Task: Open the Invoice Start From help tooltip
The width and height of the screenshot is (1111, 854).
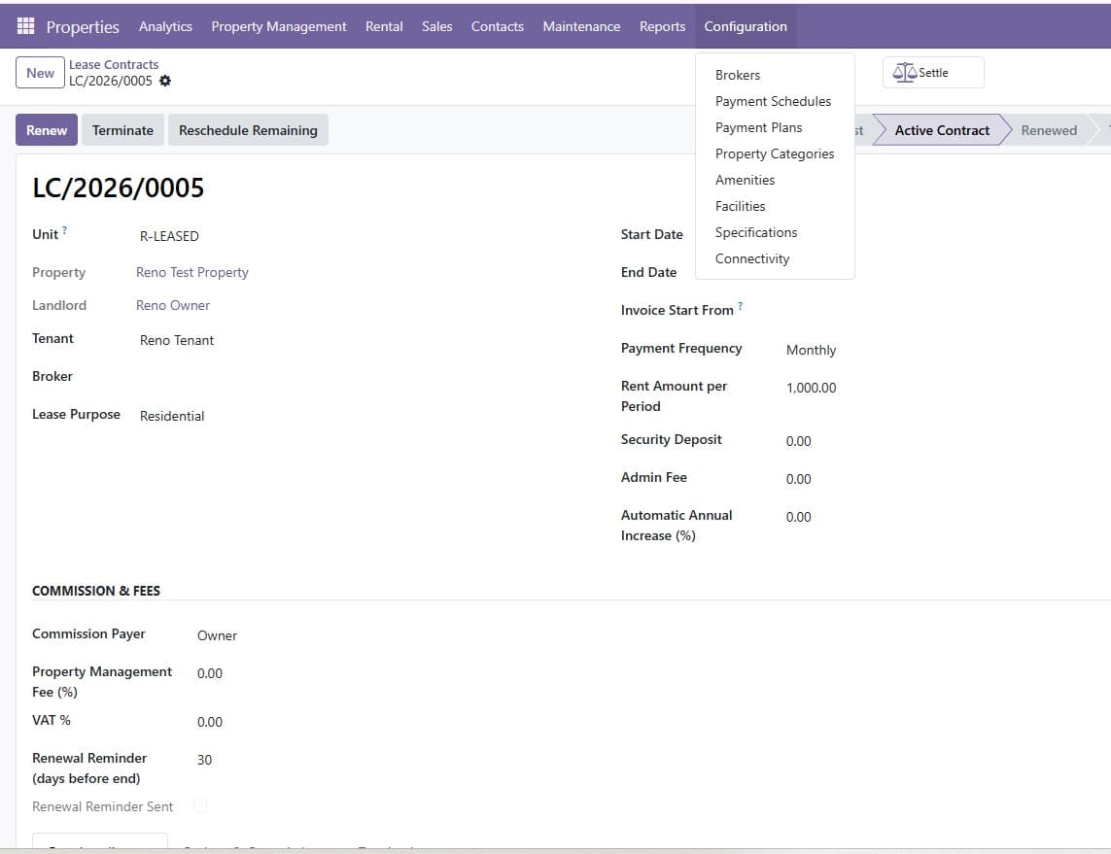Action: [741, 305]
